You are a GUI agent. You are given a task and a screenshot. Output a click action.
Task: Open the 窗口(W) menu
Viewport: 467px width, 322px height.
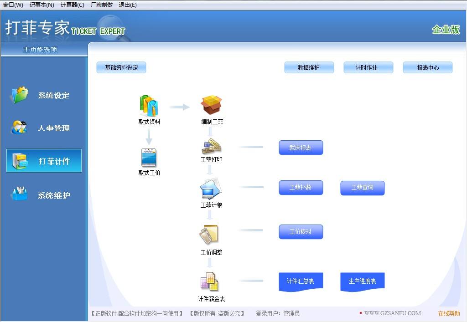[13, 5]
